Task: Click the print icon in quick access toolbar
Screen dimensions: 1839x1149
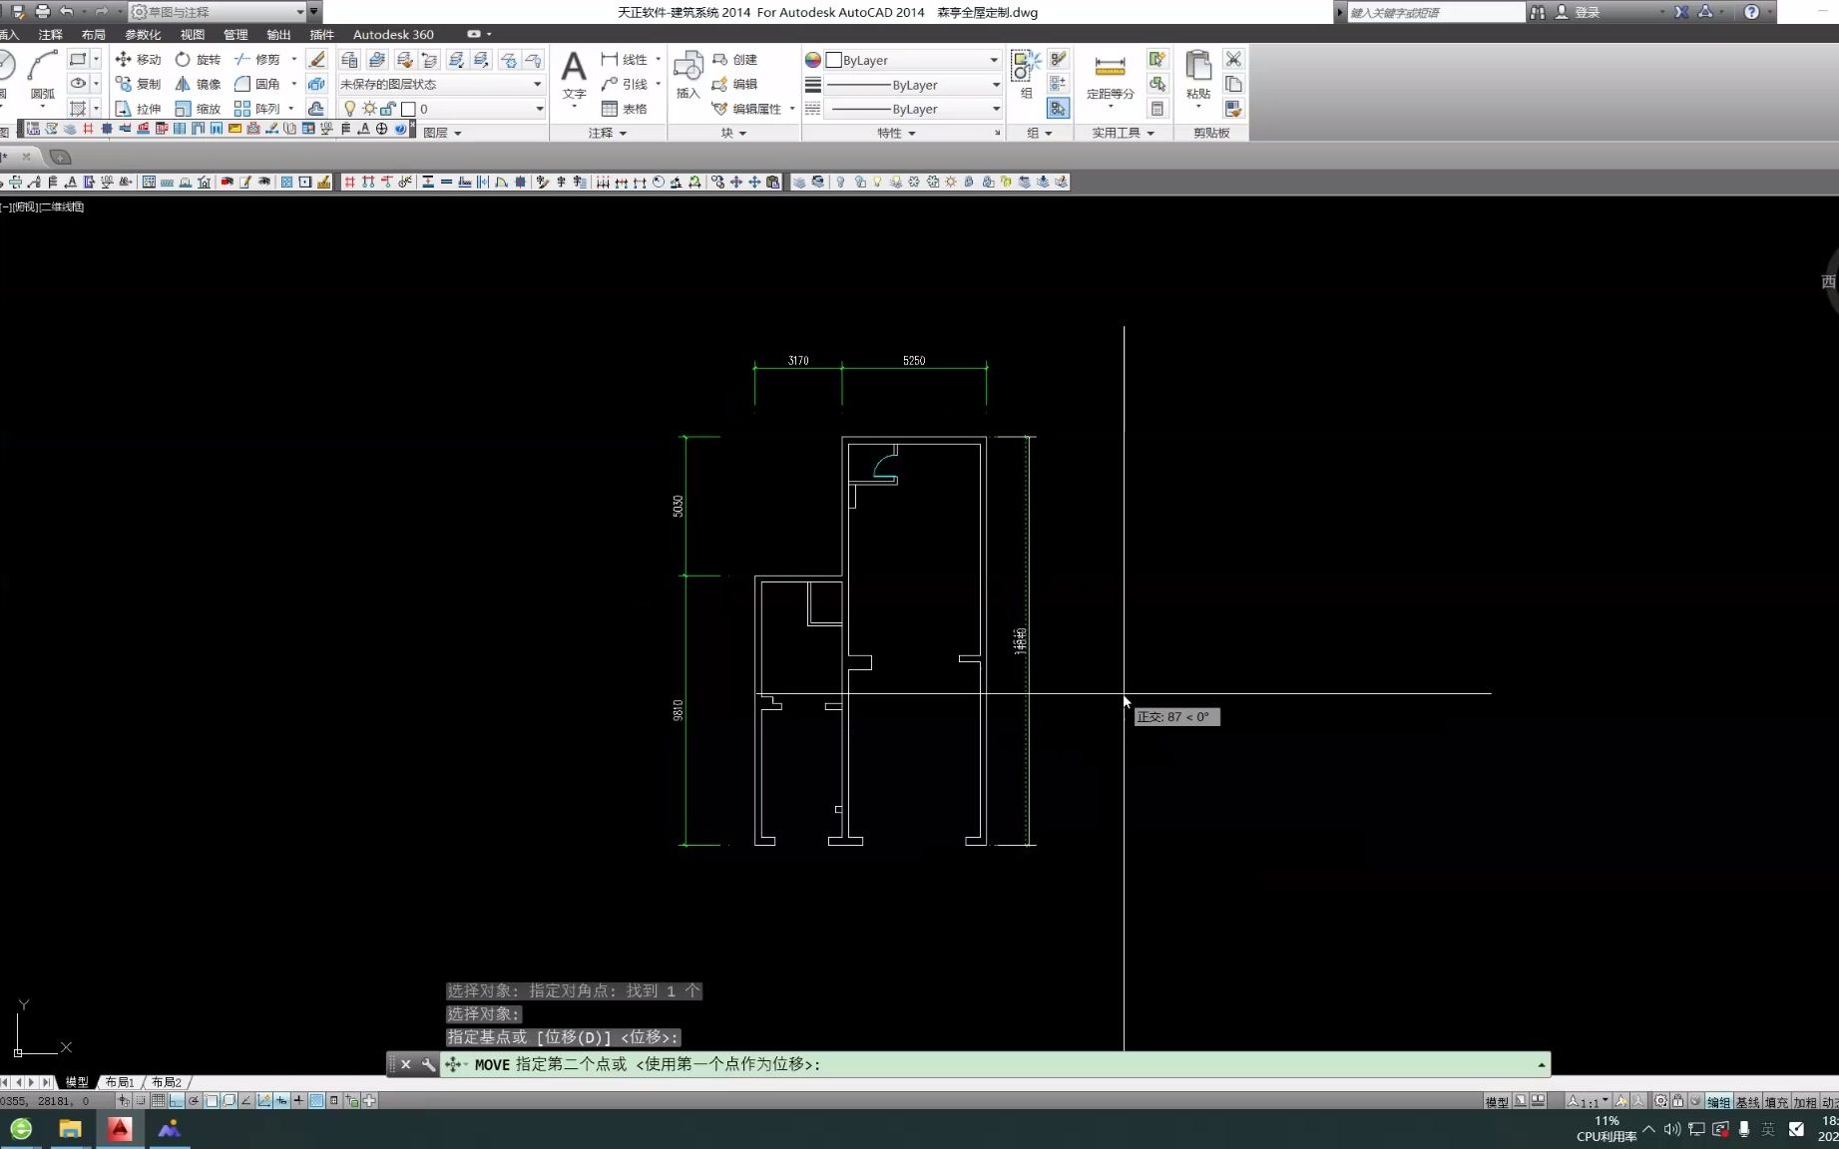Action: (x=42, y=11)
